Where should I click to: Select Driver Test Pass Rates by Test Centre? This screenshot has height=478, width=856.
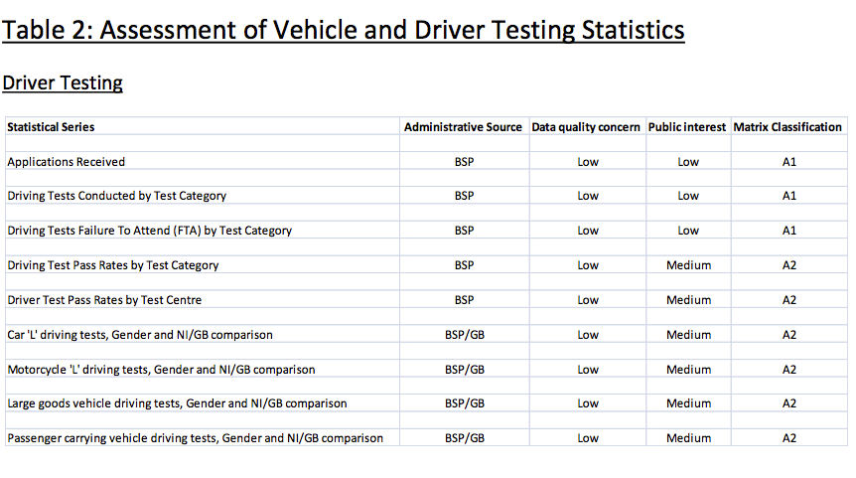(x=104, y=300)
